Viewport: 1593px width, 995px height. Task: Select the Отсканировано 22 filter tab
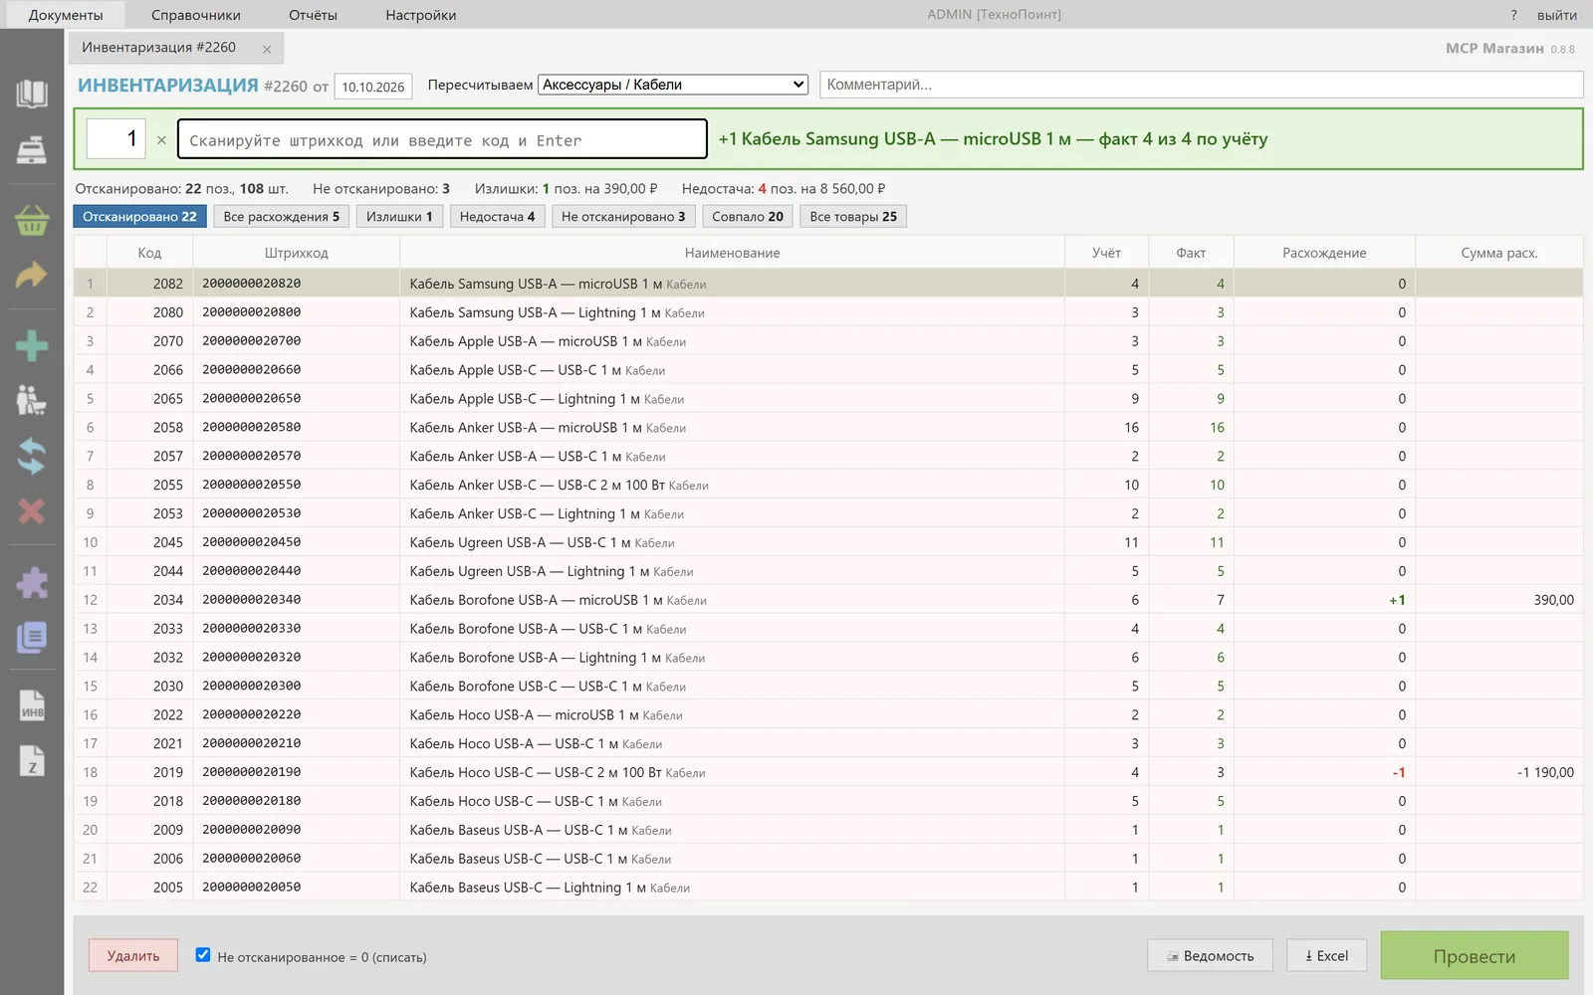139,217
